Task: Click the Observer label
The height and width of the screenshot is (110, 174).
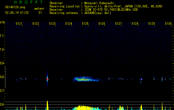Action: coord(56,3)
